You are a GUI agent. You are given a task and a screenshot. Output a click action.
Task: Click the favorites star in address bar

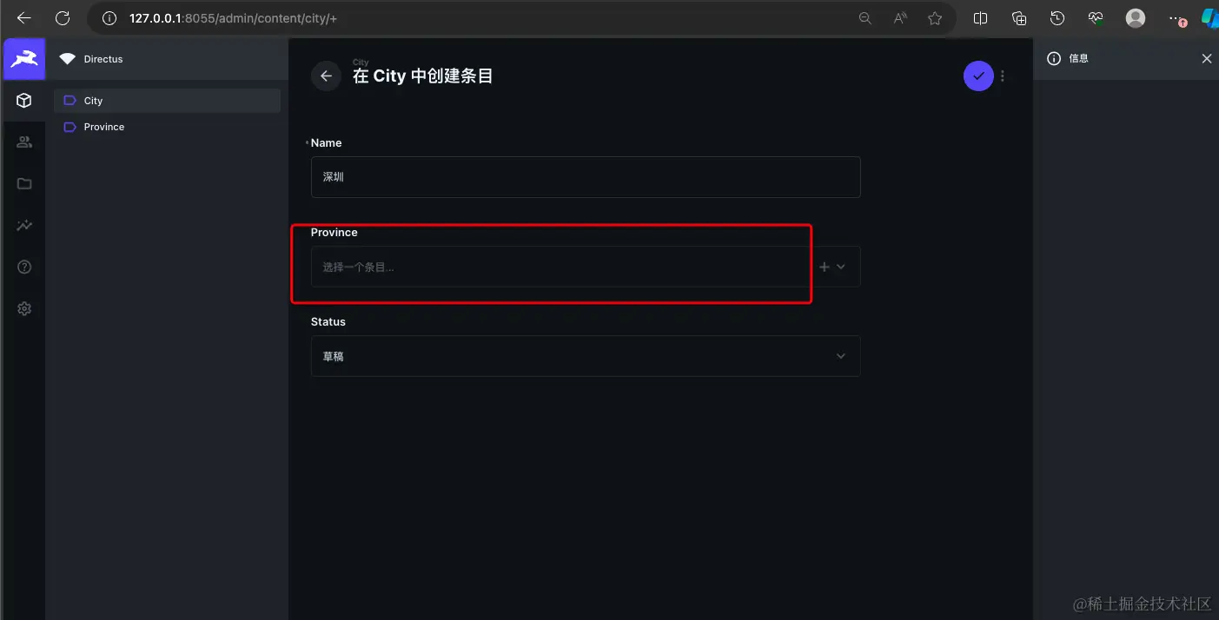click(x=935, y=18)
